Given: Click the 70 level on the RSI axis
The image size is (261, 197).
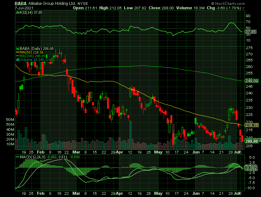Looking at the screenshot, I should (248, 22).
